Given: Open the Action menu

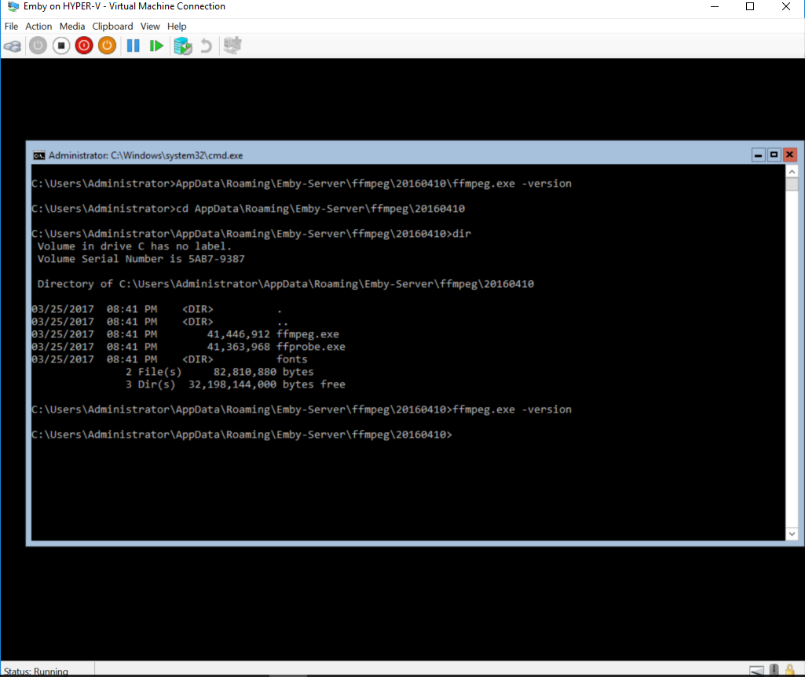Looking at the screenshot, I should 38,26.
